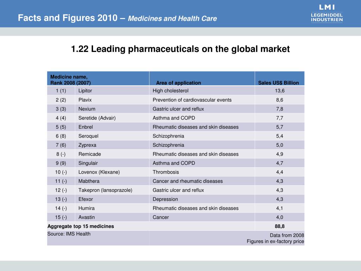The width and height of the screenshot is (361, 271).
Task: Click the sales value '7,7'
Action: pyautogui.click(x=280, y=118)
